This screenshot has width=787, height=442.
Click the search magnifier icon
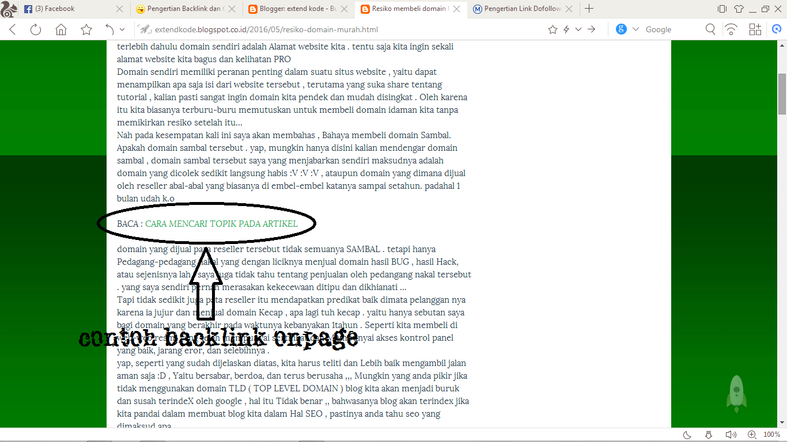pyautogui.click(x=710, y=29)
